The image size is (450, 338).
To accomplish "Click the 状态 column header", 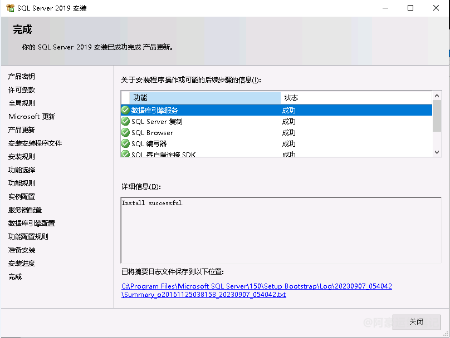I will tap(356, 98).
